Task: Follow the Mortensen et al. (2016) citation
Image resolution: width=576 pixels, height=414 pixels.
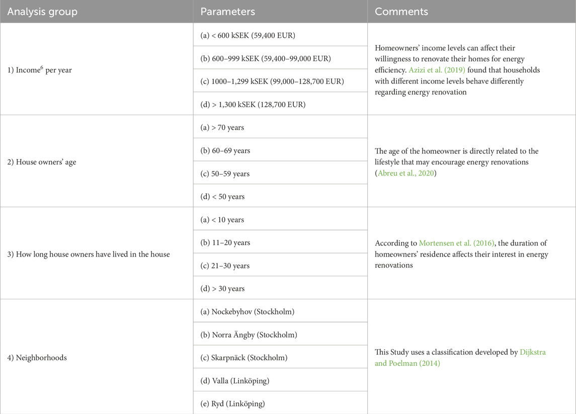Action: 457,243
